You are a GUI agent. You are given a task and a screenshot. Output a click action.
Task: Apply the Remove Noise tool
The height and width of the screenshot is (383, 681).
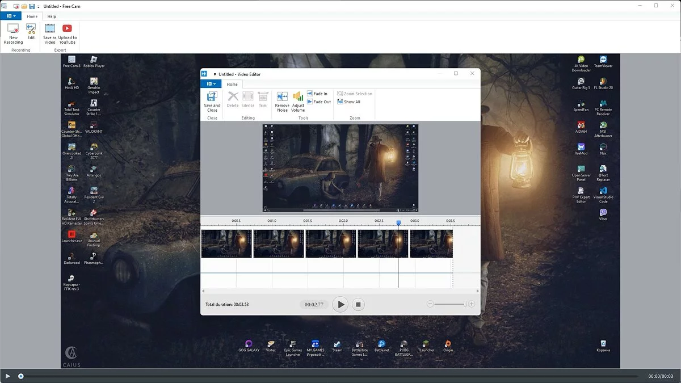282,102
